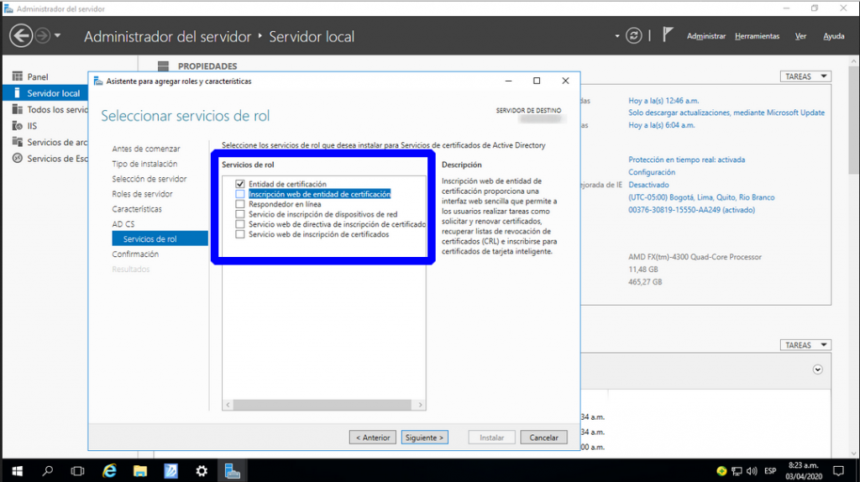
Task: Click the Servicios de Escritorio sidebar icon
Action: pos(18,158)
